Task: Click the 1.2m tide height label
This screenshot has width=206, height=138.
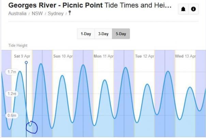Action: click(x=11, y=94)
